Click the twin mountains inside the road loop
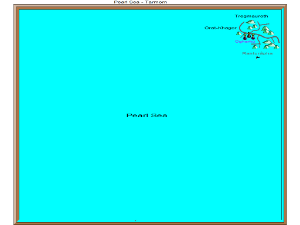This screenshot has height=225, width=300. (253, 27)
